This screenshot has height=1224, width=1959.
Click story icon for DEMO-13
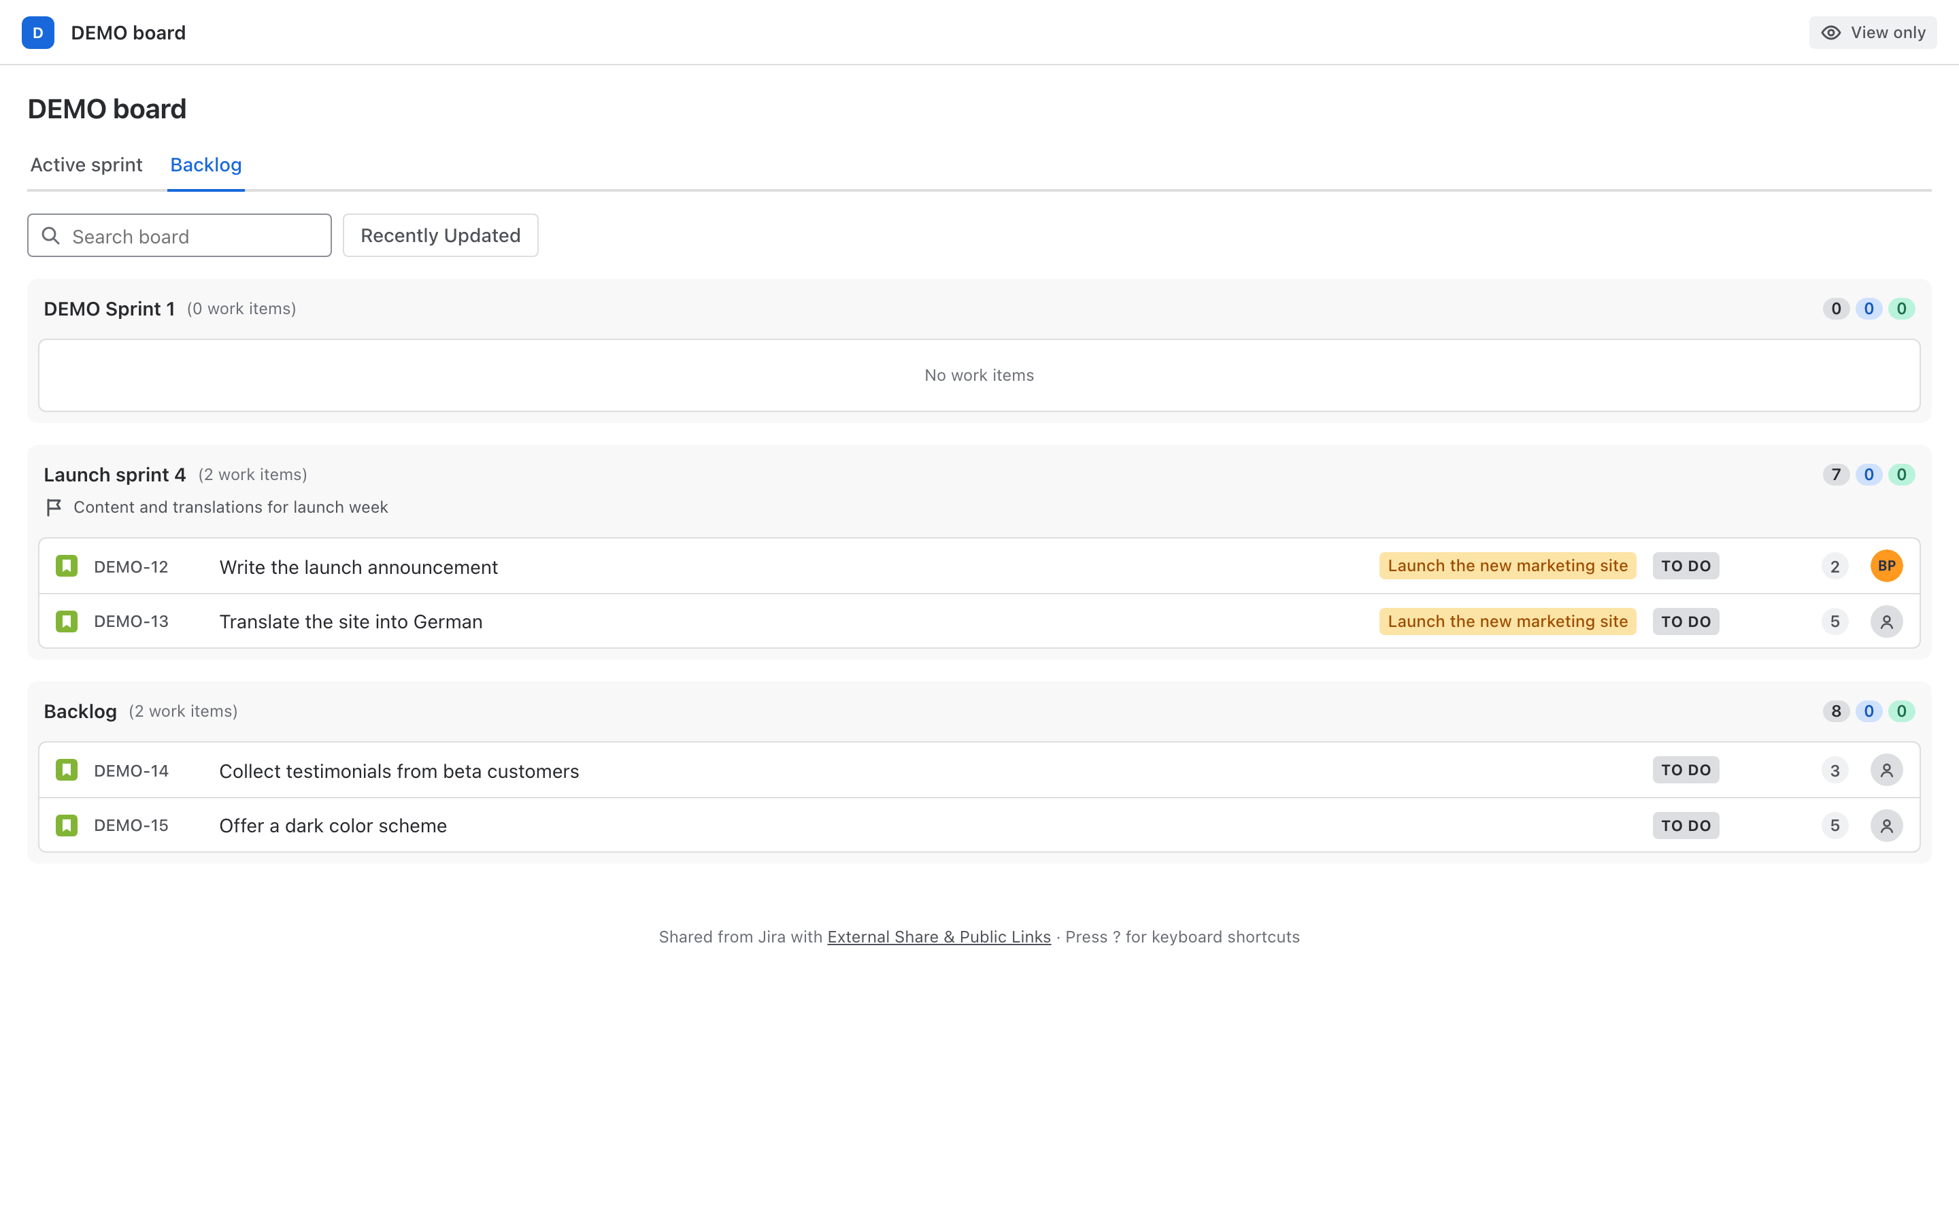67,622
